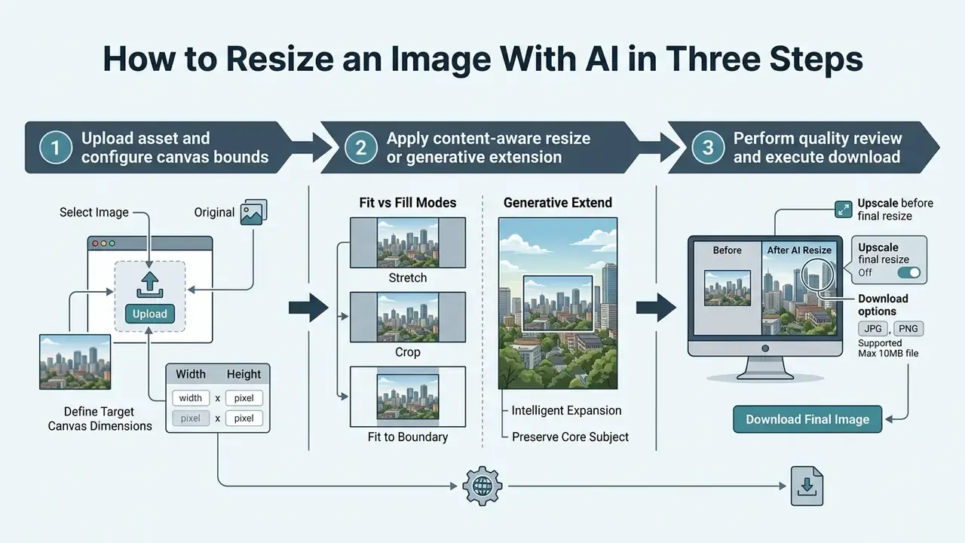Click the "Generative Extend" heading
The width and height of the screenshot is (965, 543).
[x=558, y=202]
